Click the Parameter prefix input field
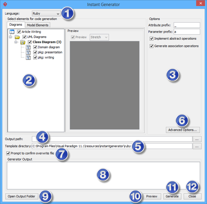This screenshot has height=204, width=207. 187,32
